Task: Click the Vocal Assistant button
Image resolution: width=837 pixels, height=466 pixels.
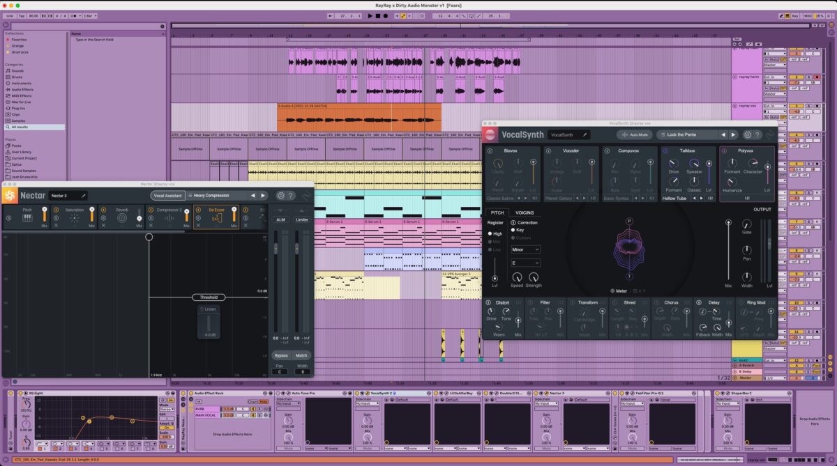Action: tap(168, 196)
